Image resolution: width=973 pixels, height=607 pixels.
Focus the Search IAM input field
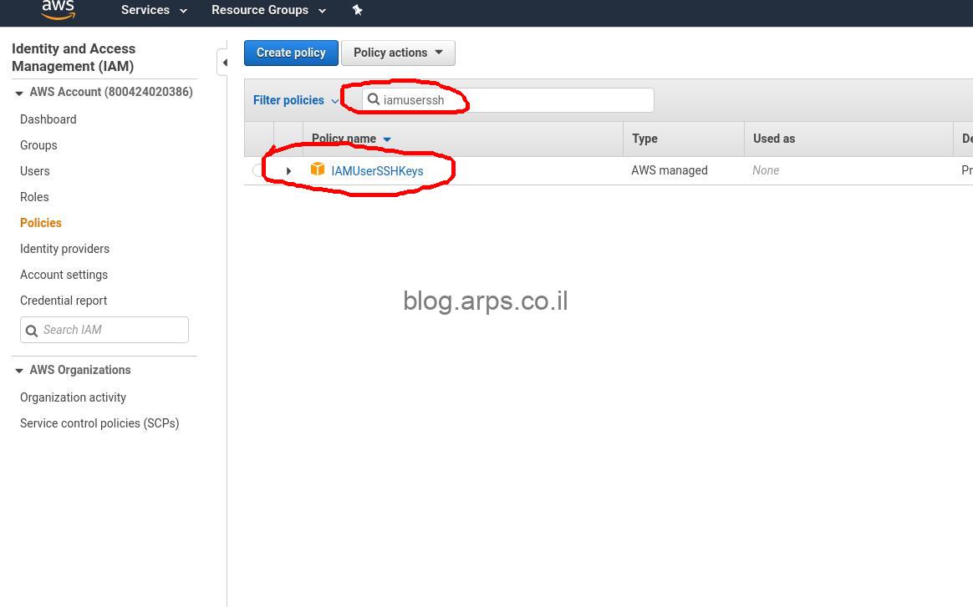pos(104,330)
